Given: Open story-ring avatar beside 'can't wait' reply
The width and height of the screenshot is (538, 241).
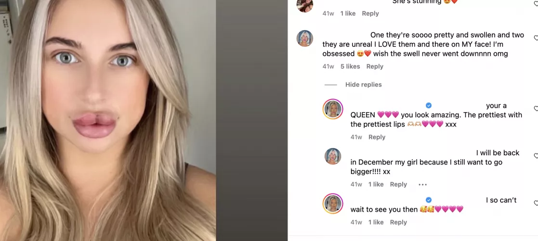Looking at the screenshot, I should (333, 203).
